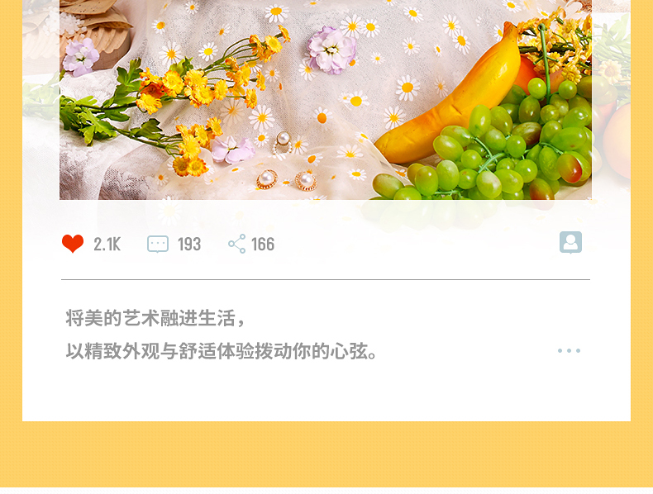This screenshot has width=653, height=494.
Task: Click the pink flowers near the ring
Action: pos(233,150)
